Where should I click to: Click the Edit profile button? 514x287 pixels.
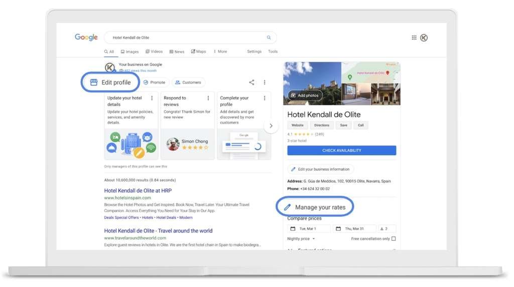tap(110, 82)
